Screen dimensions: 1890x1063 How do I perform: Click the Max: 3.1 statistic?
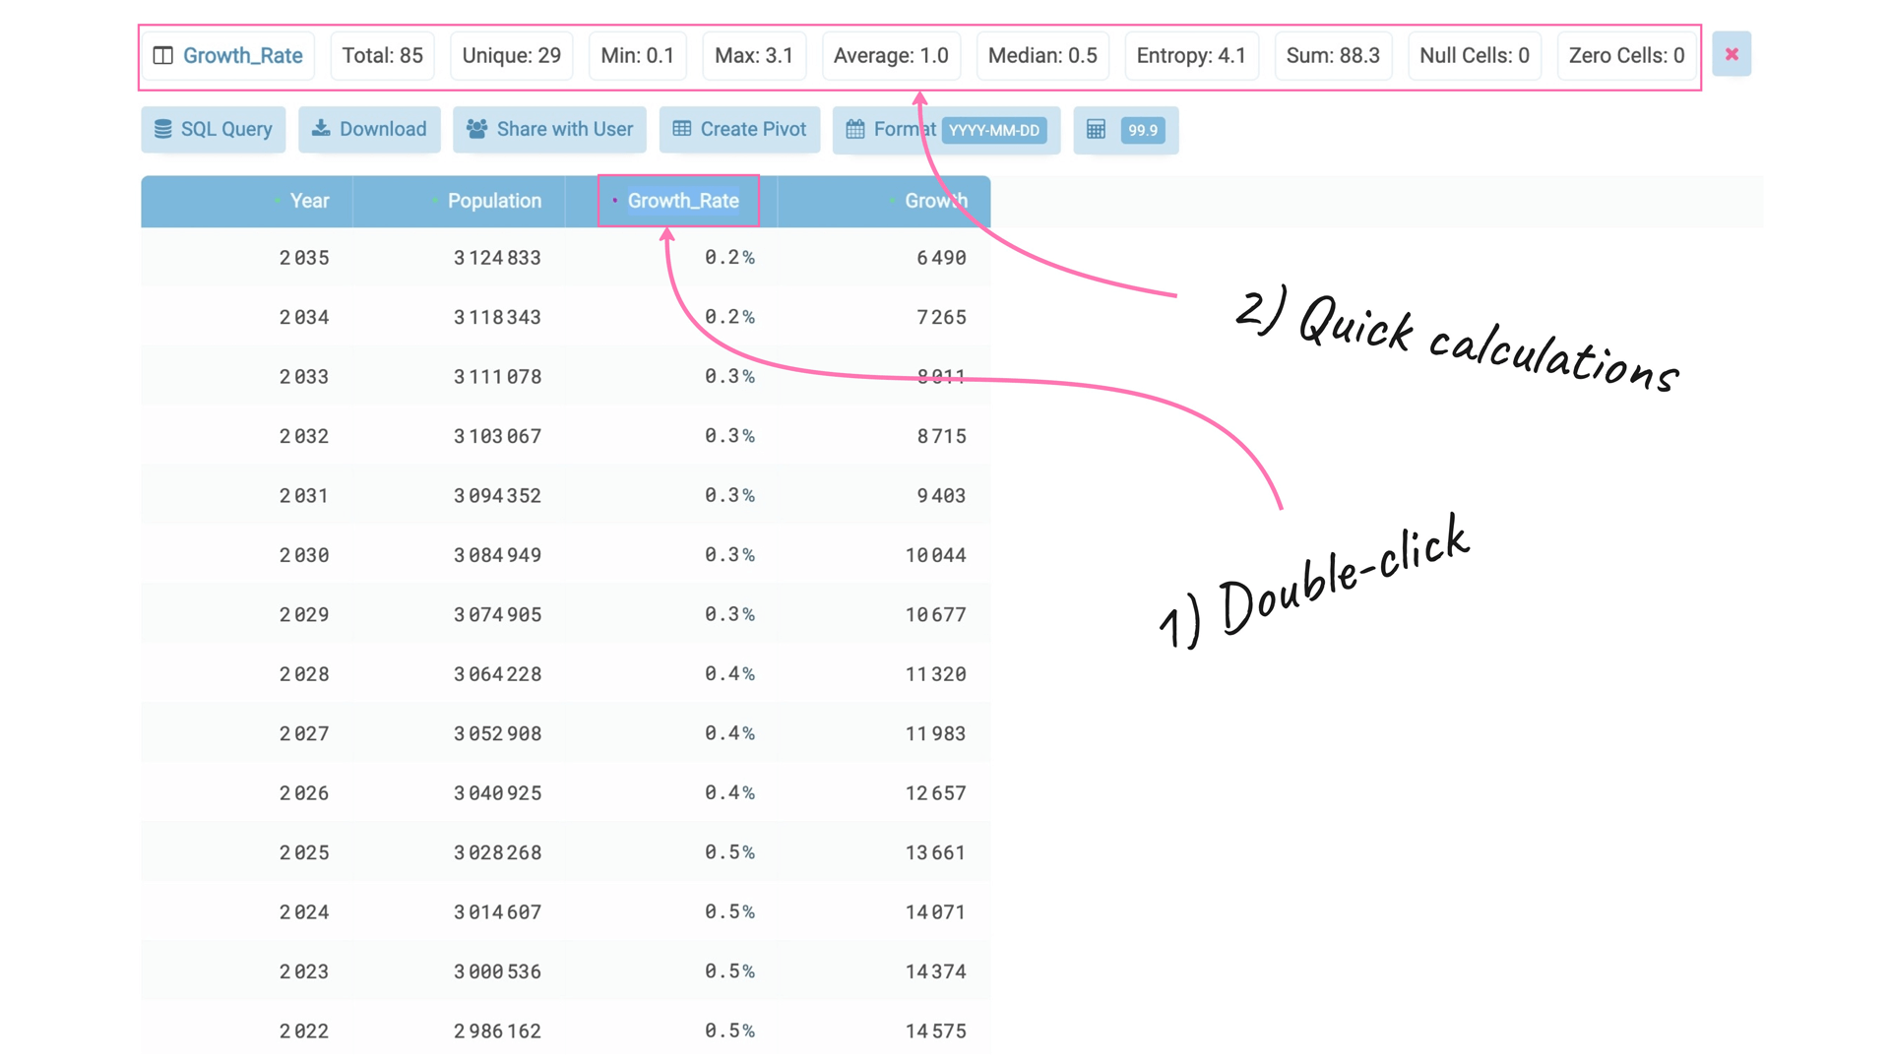[754, 55]
